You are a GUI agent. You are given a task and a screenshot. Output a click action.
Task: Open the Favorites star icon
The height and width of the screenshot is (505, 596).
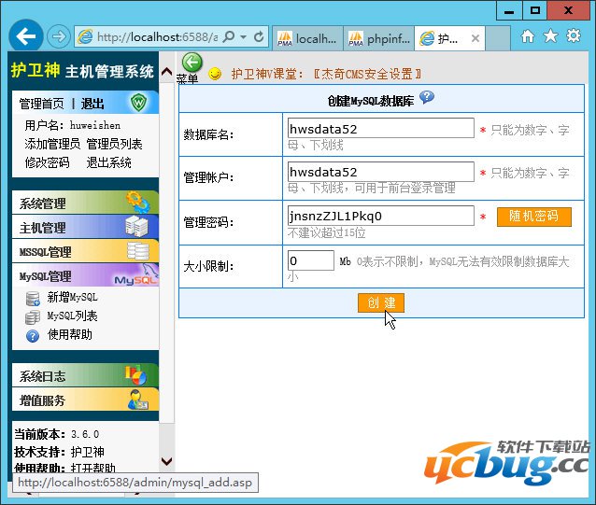(x=550, y=36)
